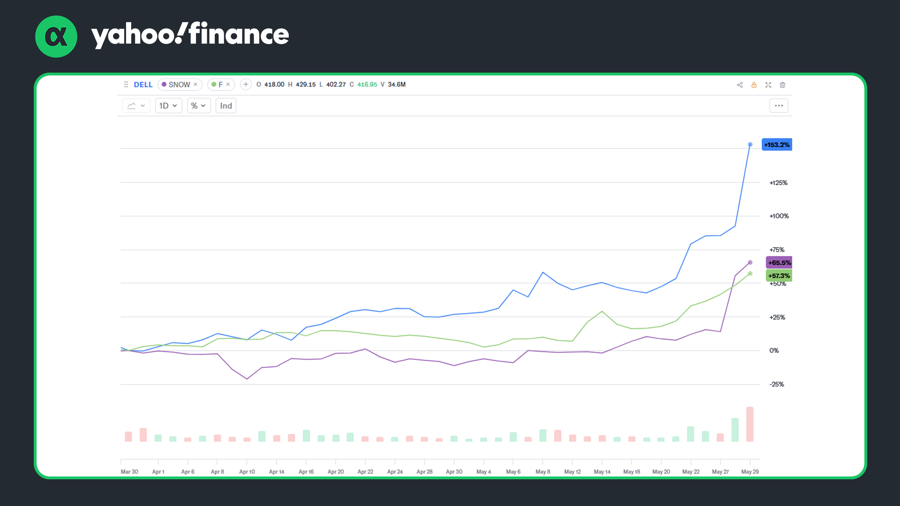Open the 1D interval dropdown

[x=168, y=105]
